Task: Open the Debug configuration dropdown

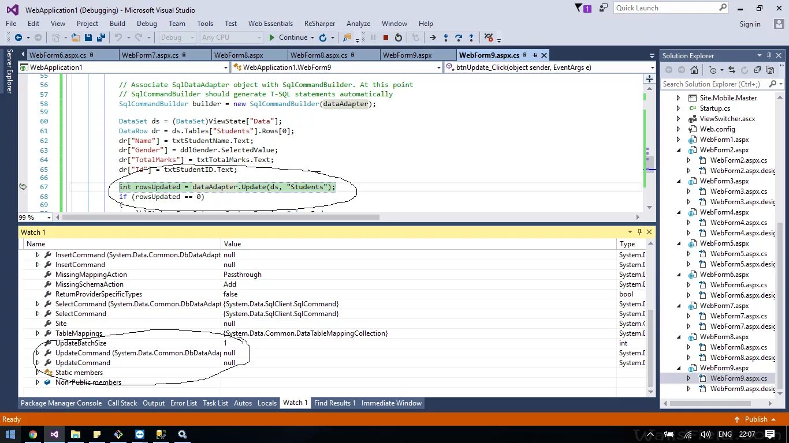Action: (177, 37)
